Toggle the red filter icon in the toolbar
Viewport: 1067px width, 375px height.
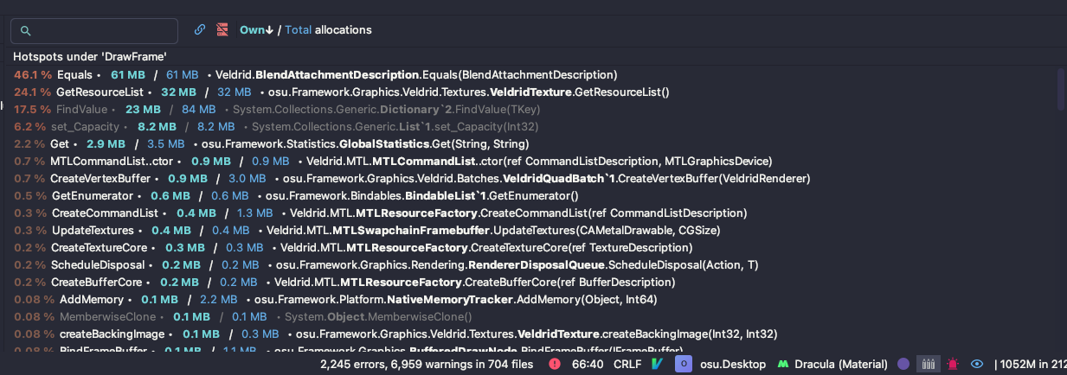click(222, 29)
